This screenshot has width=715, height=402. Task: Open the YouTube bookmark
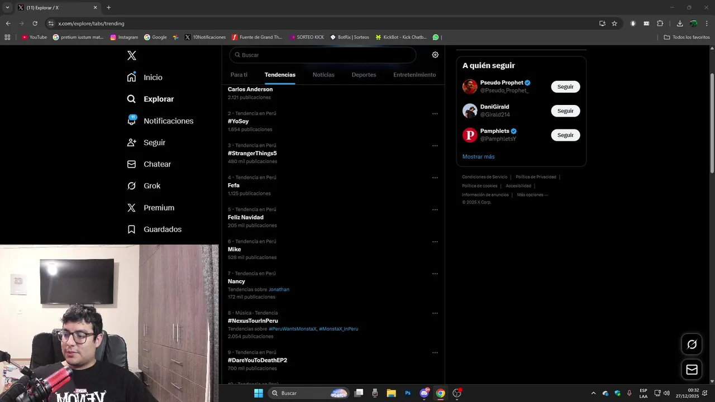pyautogui.click(x=34, y=37)
